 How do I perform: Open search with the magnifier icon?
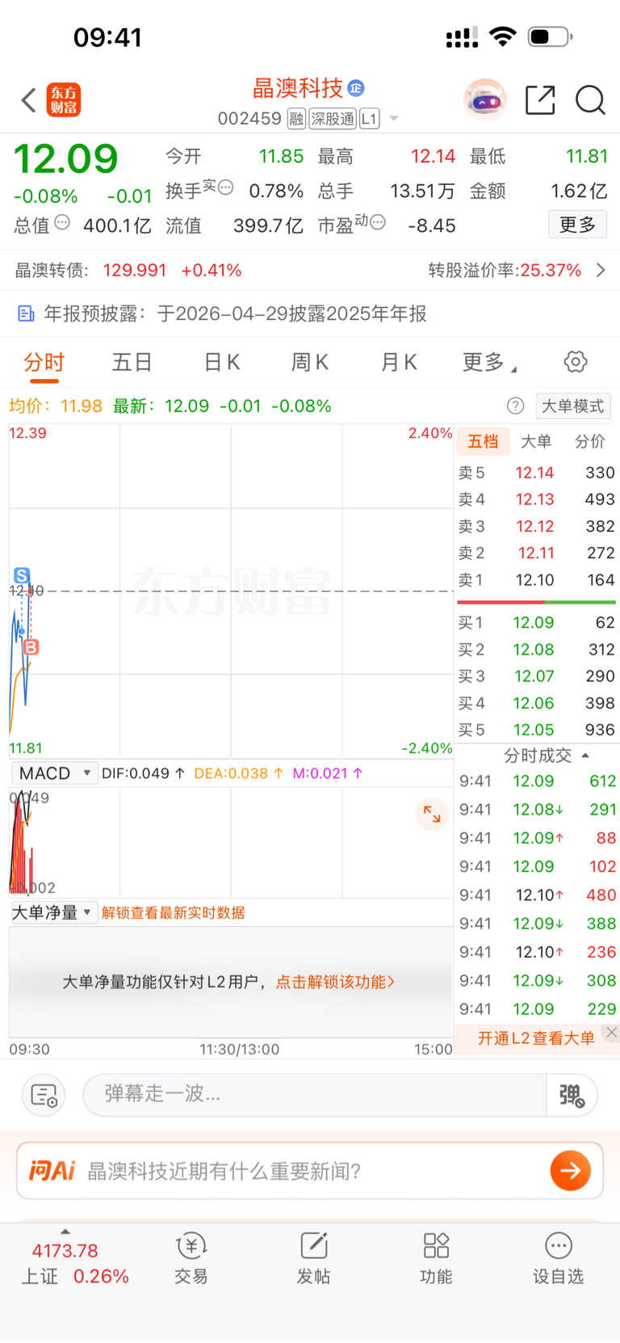tap(590, 100)
